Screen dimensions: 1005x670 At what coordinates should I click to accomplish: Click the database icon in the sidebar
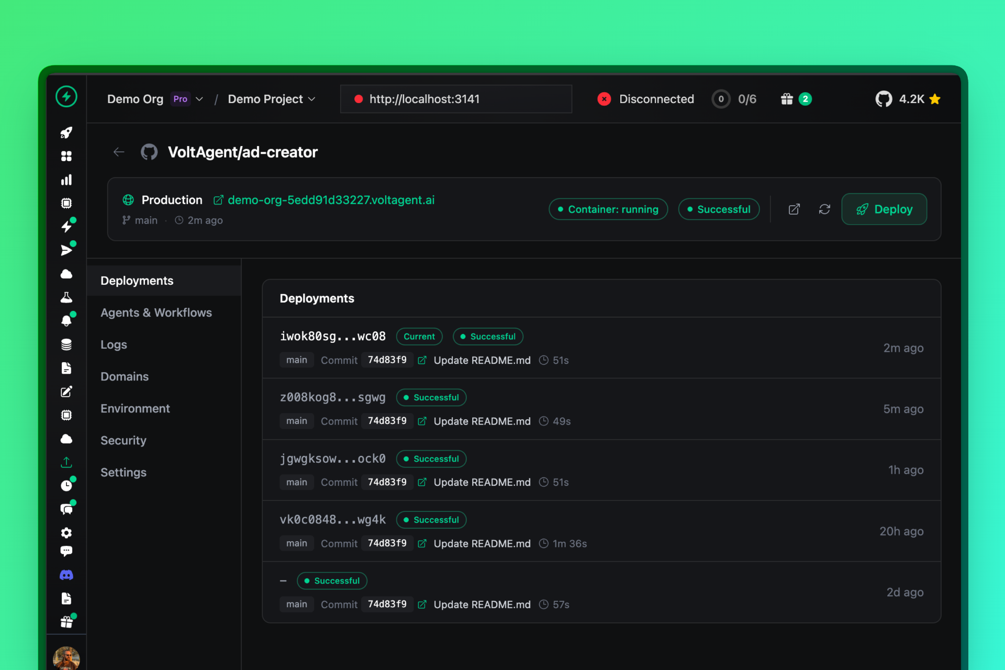[x=66, y=344]
